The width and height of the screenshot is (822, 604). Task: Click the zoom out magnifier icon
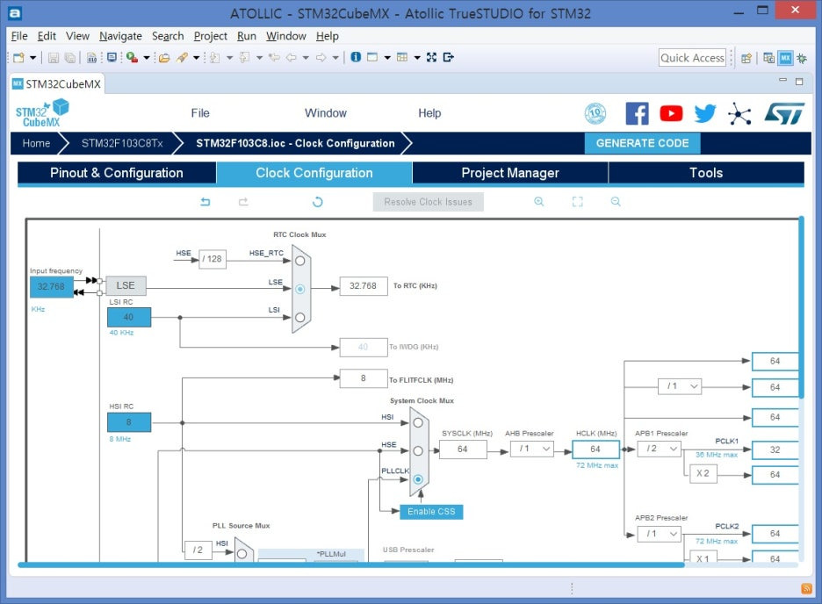coord(616,202)
